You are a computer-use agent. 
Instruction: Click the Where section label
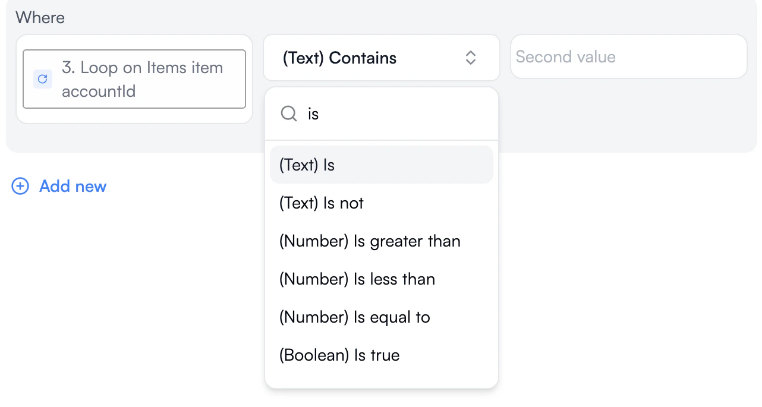tap(40, 17)
